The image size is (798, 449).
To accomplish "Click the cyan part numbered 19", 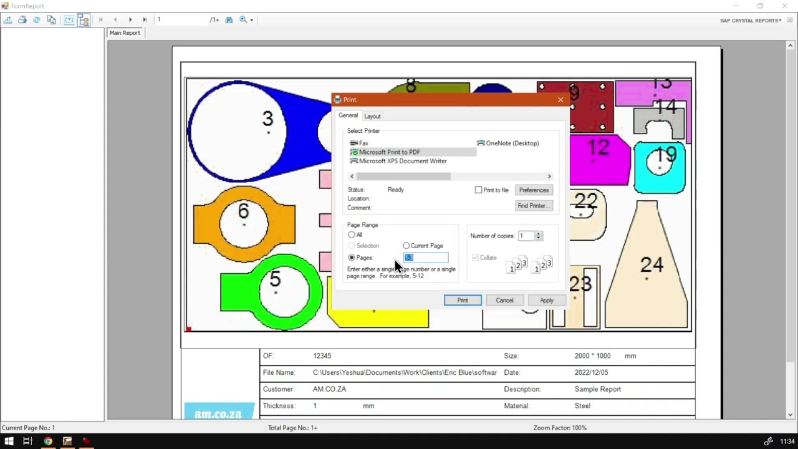I will pyautogui.click(x=660, y=167).
